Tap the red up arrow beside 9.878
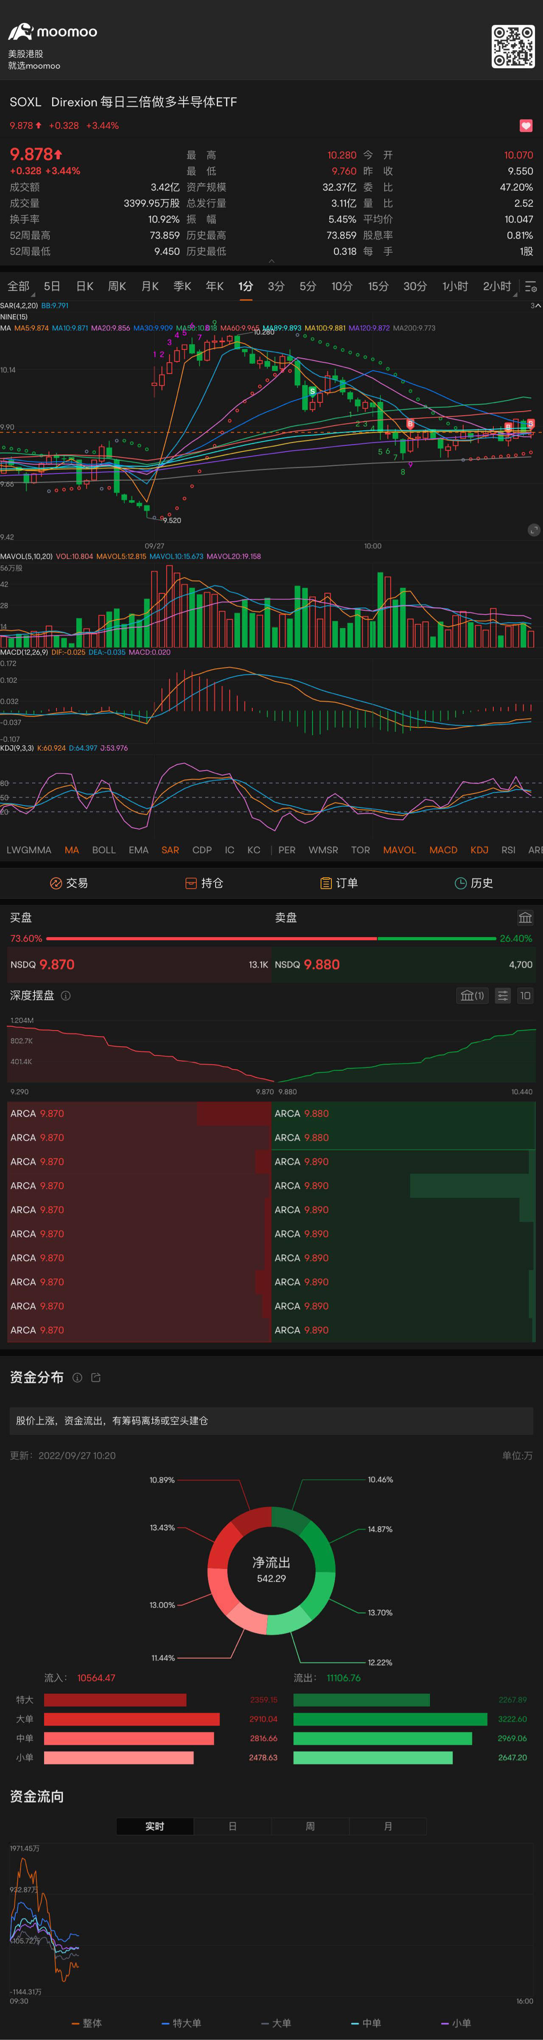Image resolution: width=543 pixels, height=2040 pixels. 58,155
